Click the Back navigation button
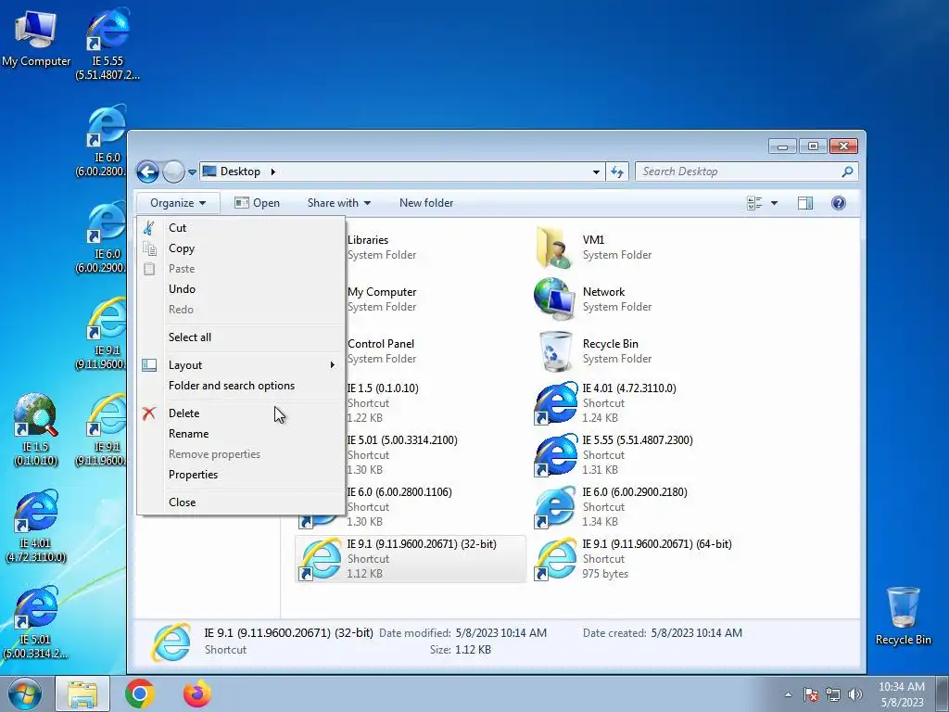Screen dimensions: 949x712 click(x=147, y=172)
